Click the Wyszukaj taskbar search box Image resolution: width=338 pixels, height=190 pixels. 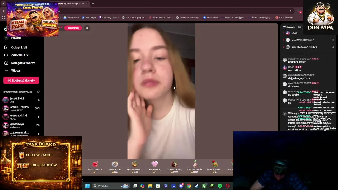[111, 186]
